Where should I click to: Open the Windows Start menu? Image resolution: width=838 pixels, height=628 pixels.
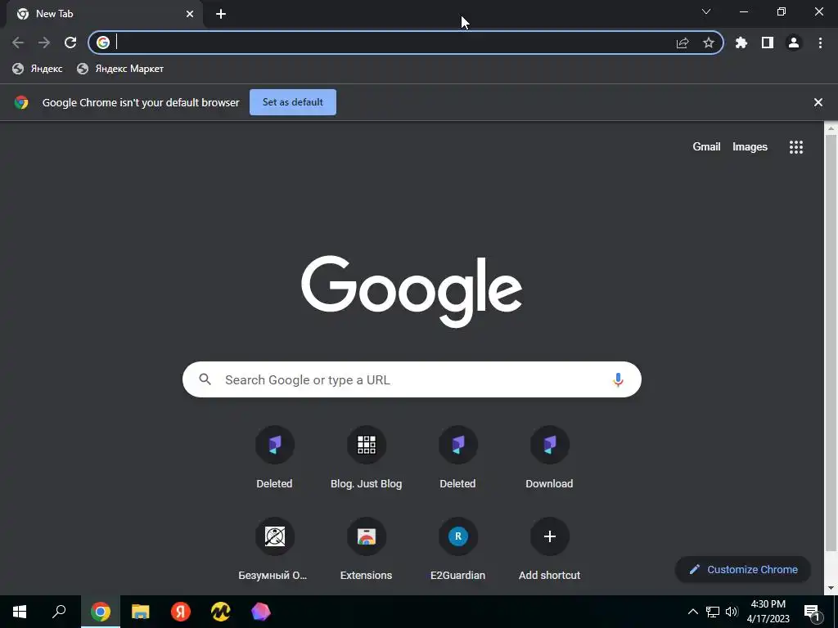tap(20, 612)
